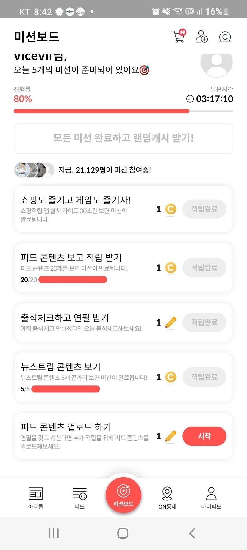Tap pencil icon on 출석체크 mission

click(x=171, y=322)
